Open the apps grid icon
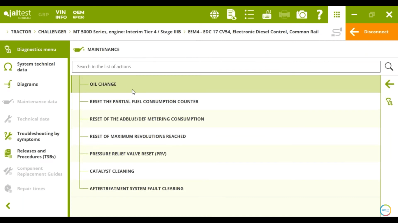 [x=337, y=15]
